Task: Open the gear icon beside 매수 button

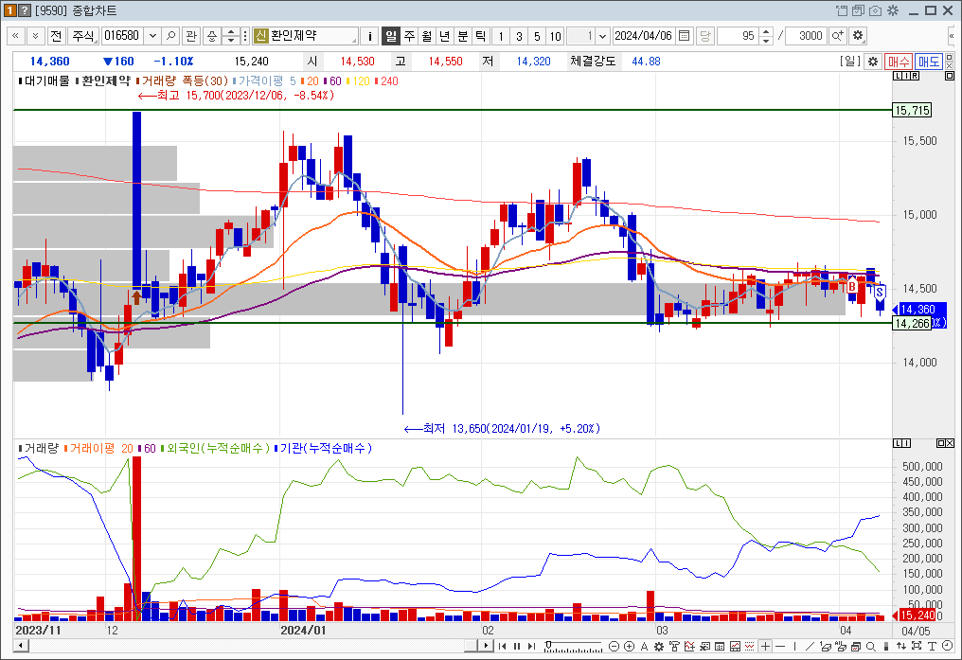Action: pos(872,62)
